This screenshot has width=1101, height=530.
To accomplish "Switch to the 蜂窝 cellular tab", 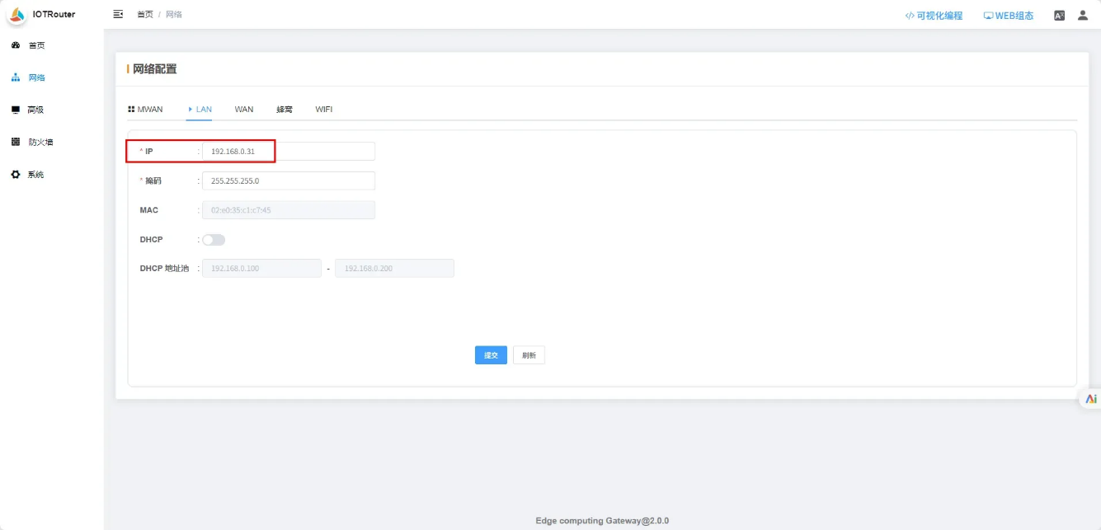I will (285, 109).
